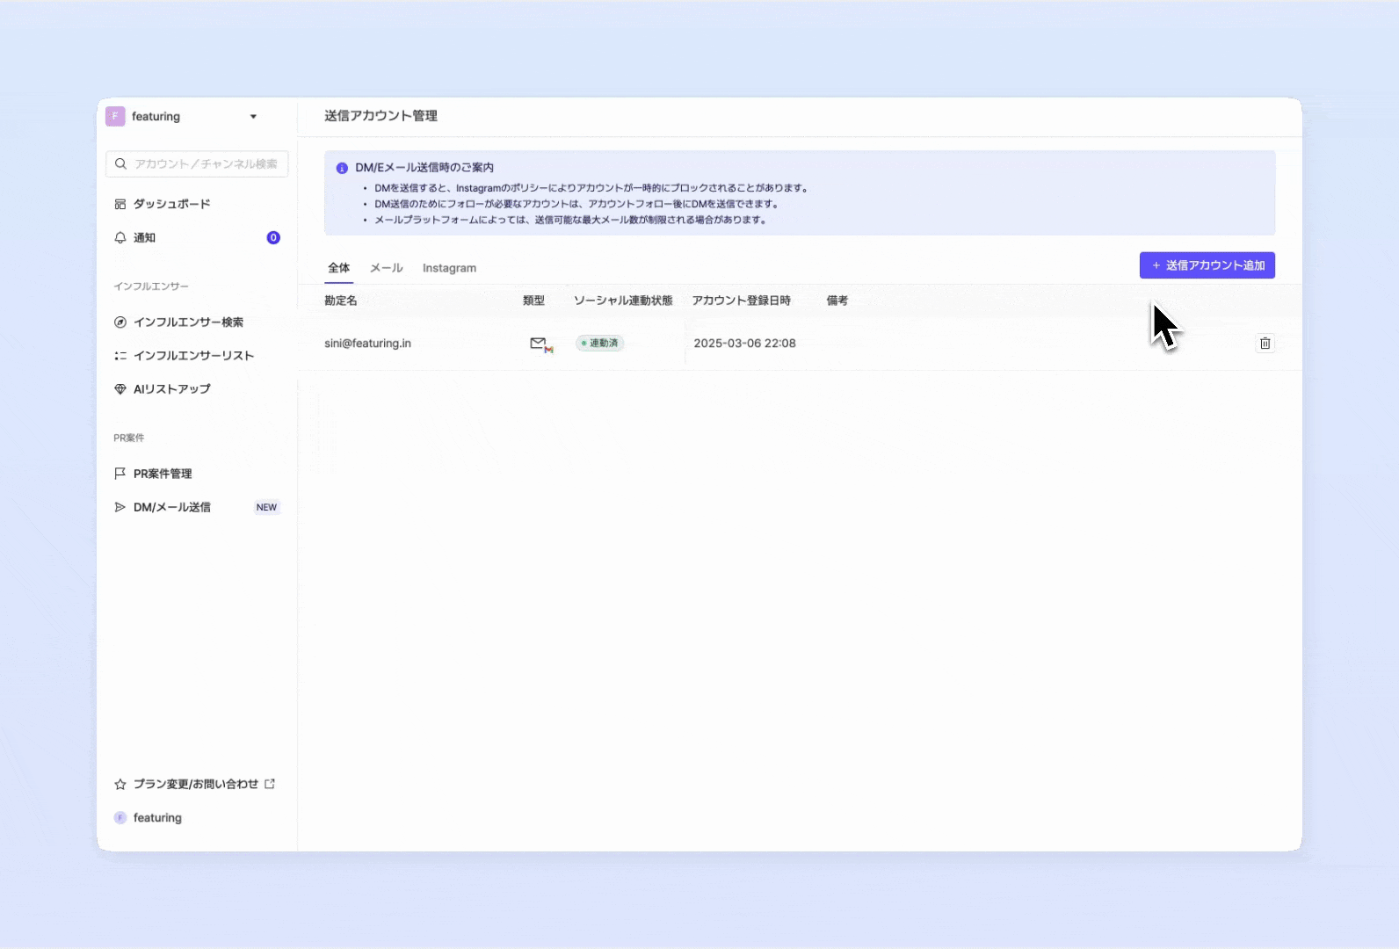The width and height of the screenshot is (1399, 949).
Task: Click the search magnifier icon
Action: click(120, 164)
